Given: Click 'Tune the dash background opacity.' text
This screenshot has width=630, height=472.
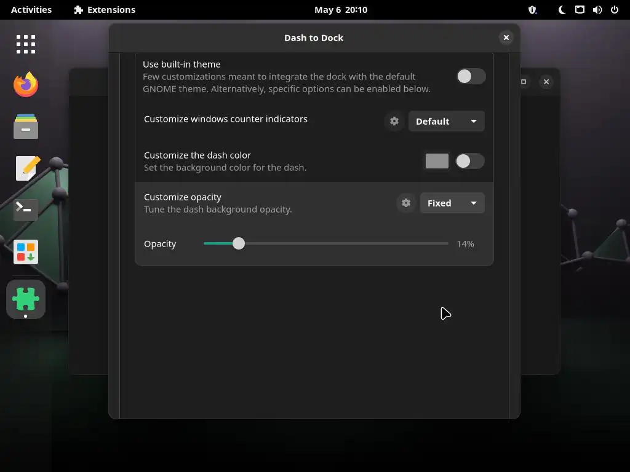Looking at the screenshot, I should click(218, 210).
